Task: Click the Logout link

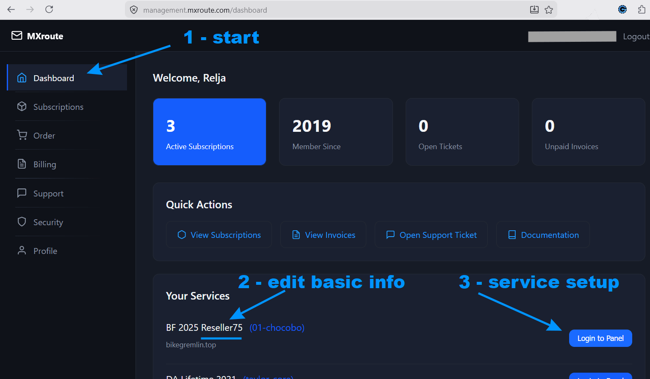Action: point(636,36)
